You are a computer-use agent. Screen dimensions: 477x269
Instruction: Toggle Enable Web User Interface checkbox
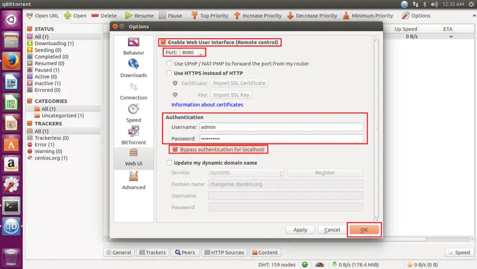pyautogui.click(x=164, y=42)
